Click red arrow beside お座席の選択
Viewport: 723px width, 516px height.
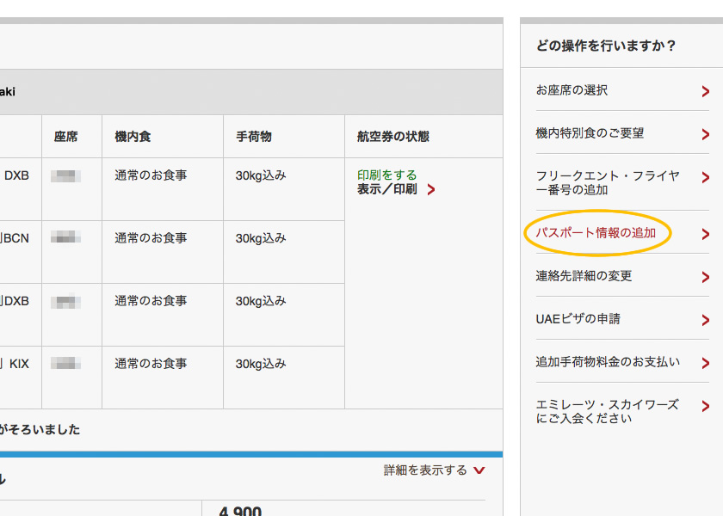pyautogui.click(x=705, y=91)
